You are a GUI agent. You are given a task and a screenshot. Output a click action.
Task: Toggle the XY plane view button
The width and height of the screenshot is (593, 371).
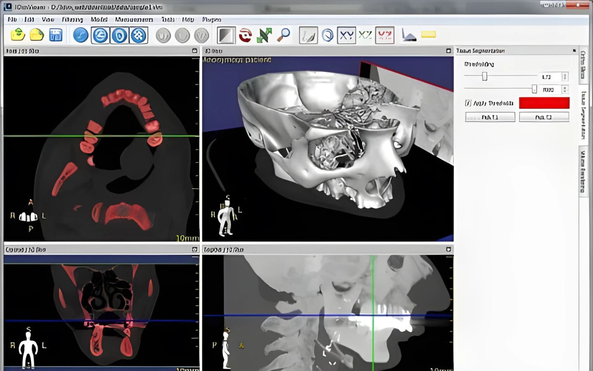click(x=346, y=35)
